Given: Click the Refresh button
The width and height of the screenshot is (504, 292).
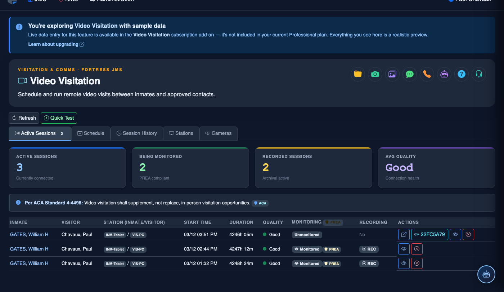Looking at the screenshot, I should click(x=24, y=118).
